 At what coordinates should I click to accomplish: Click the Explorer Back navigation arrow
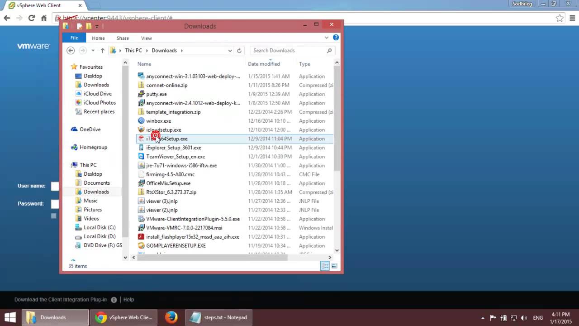pos(71,50)
